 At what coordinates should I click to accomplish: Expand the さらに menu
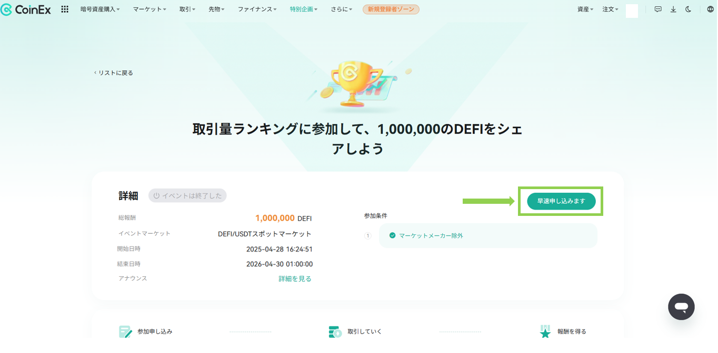click(342, 9)
